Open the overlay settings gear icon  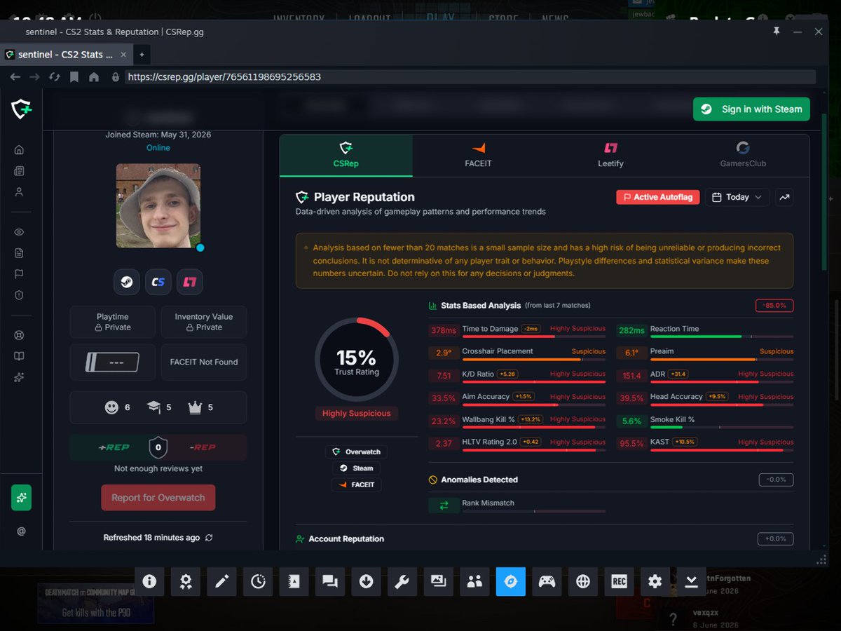(655, 581)
